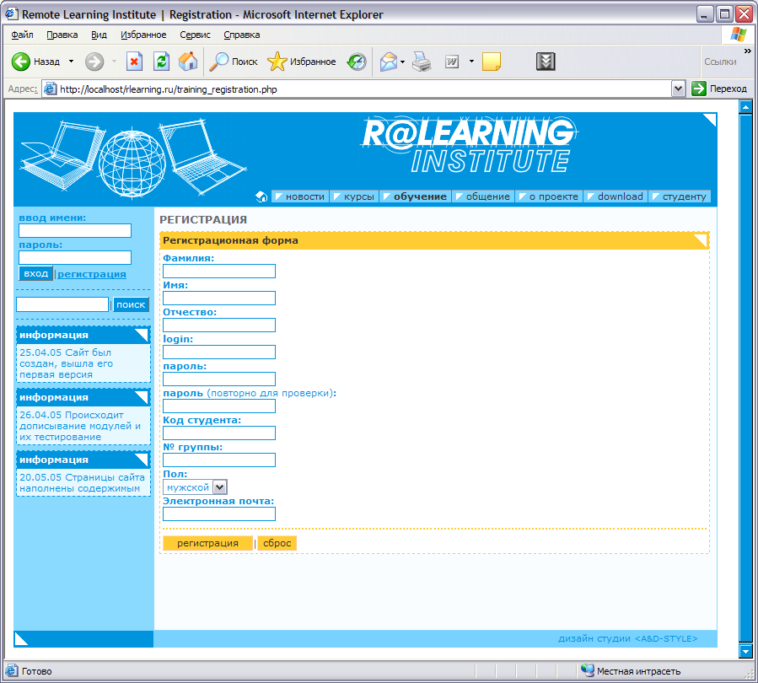This screenshot has width=758, height=683.
Task: Go to the browser Home page icon
Action: (x=188, y=62)
